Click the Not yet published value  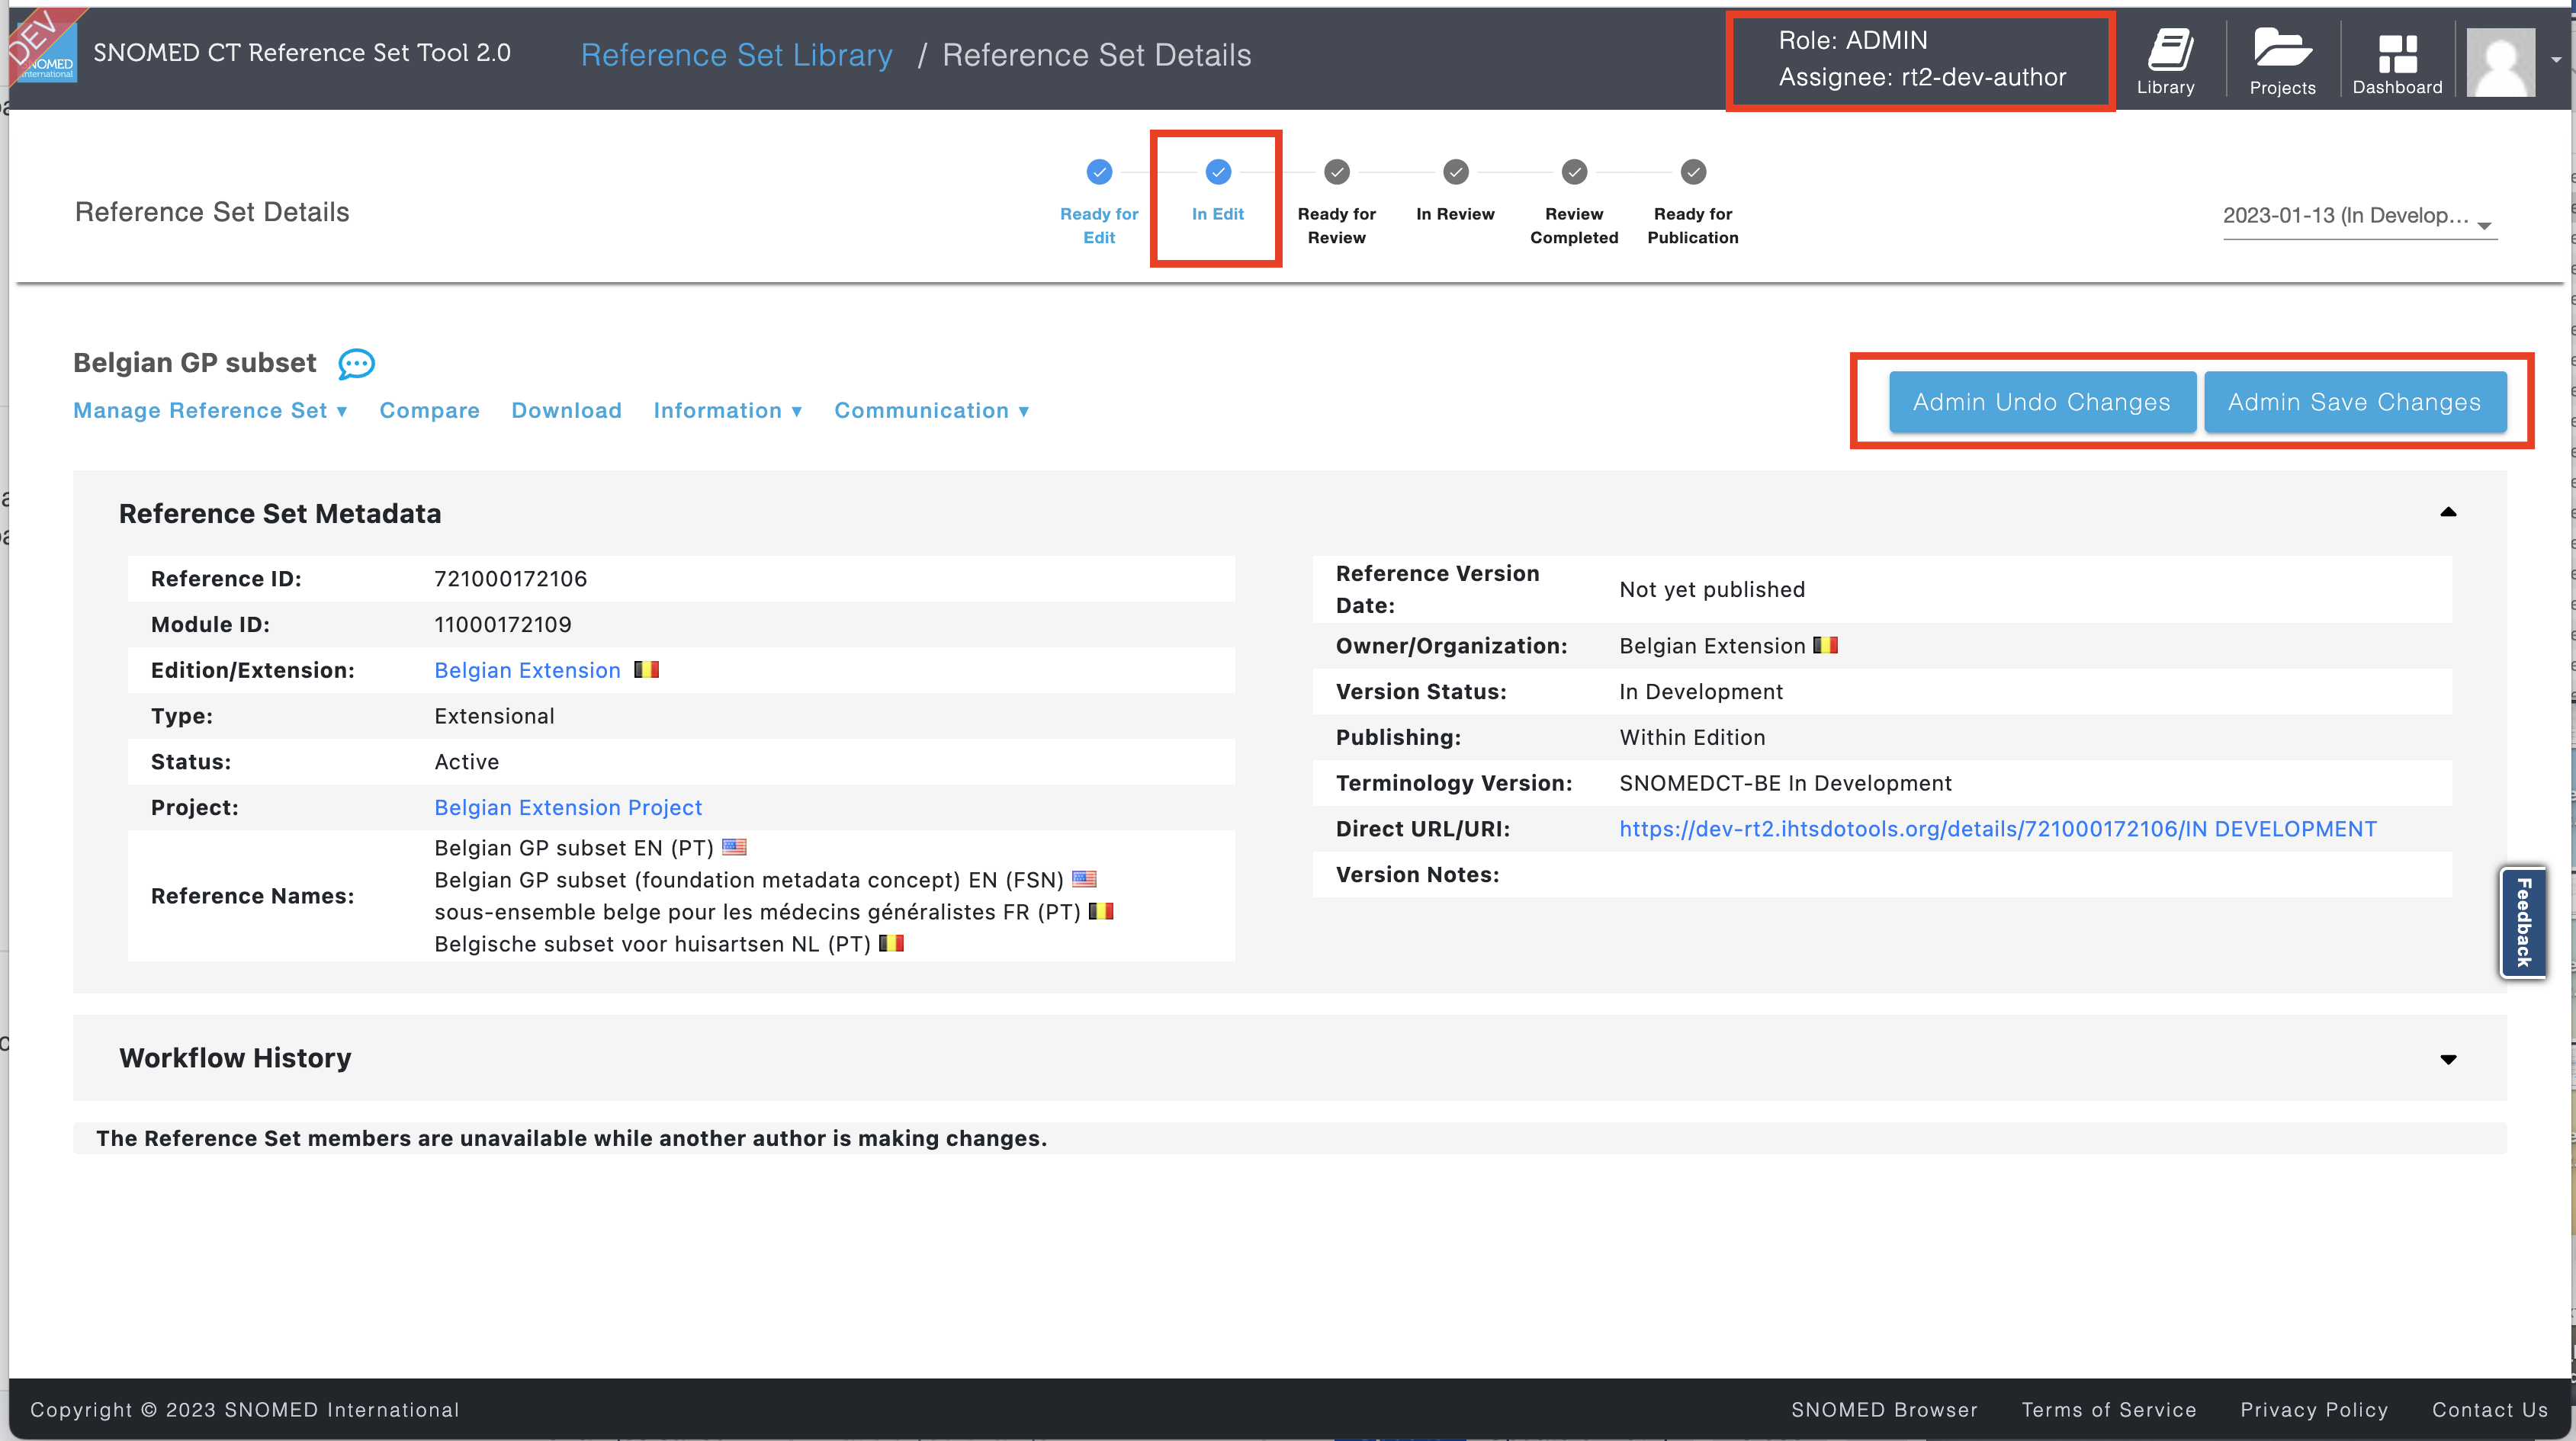tap(1712, 589)
